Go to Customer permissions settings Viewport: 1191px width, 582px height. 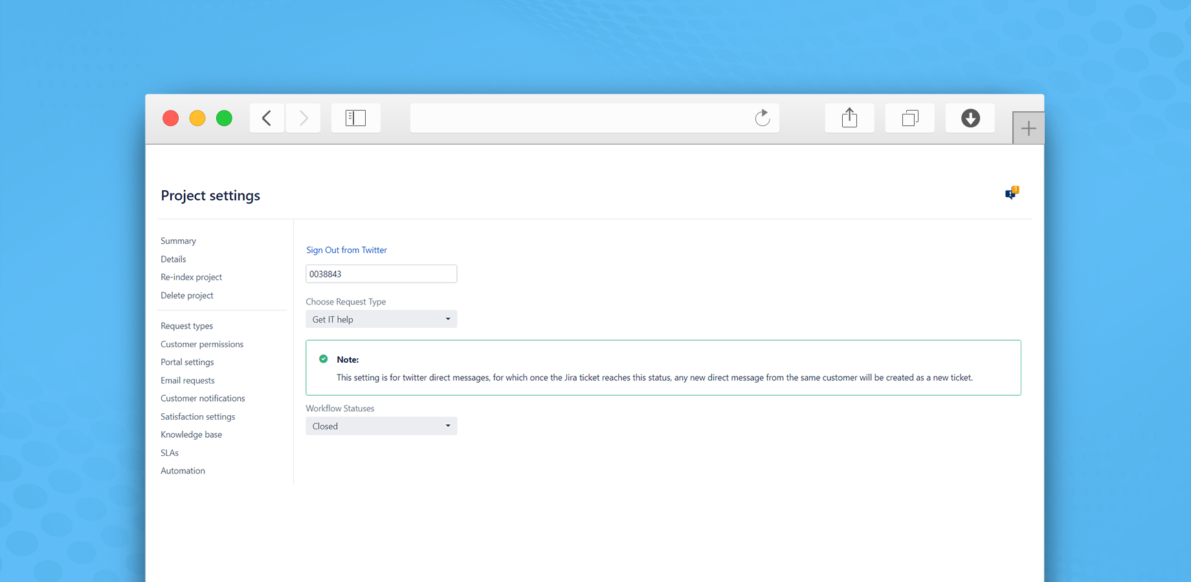coord(202,344)
